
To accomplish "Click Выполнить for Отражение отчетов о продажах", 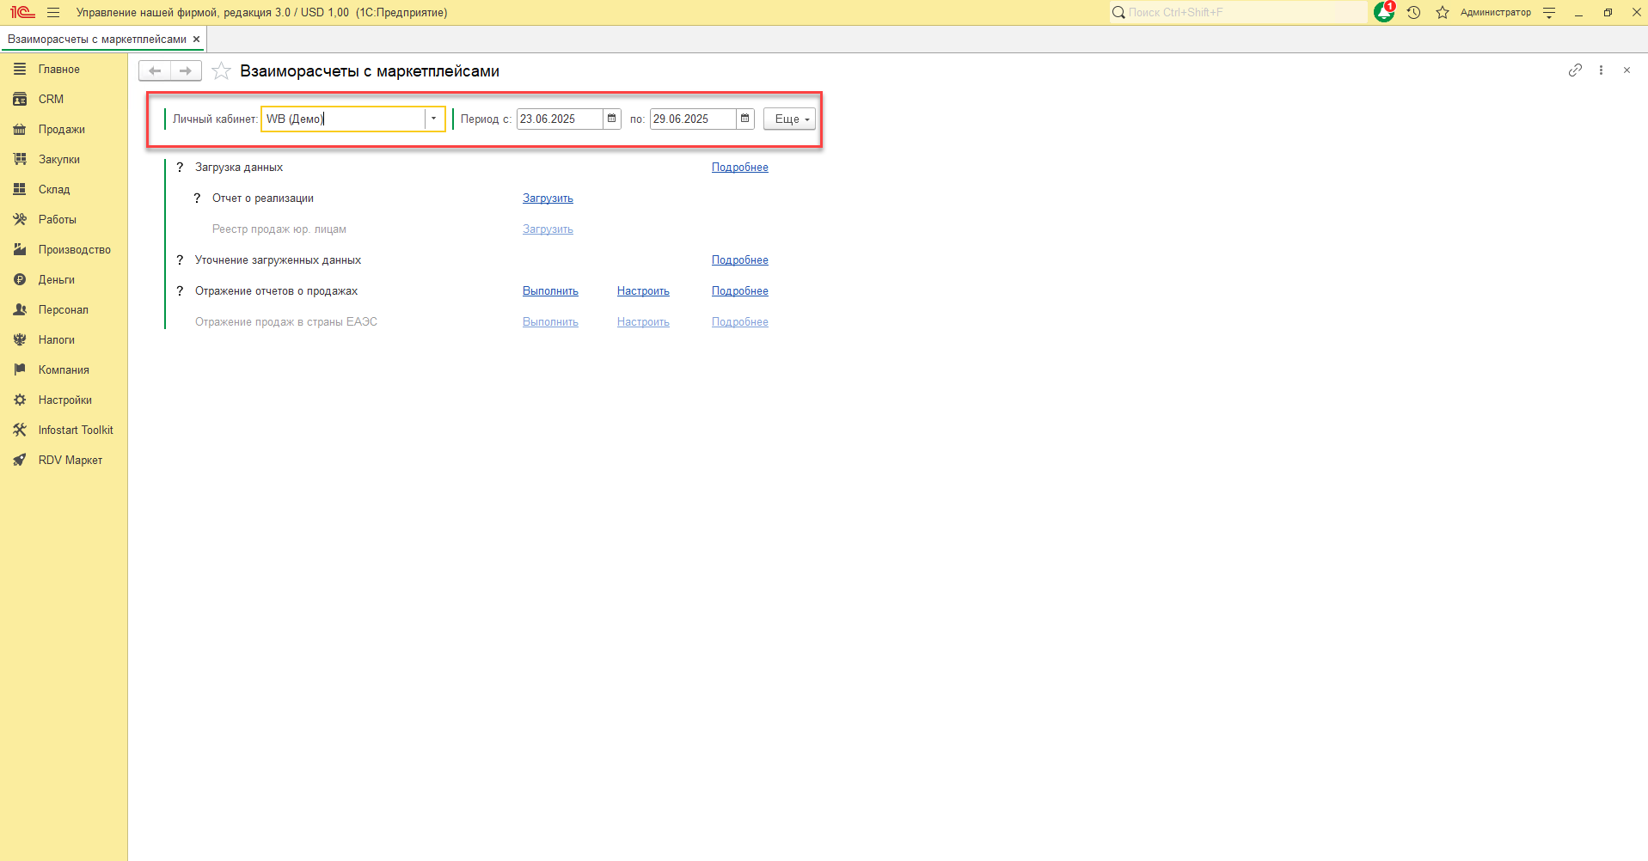I will 550,291.
